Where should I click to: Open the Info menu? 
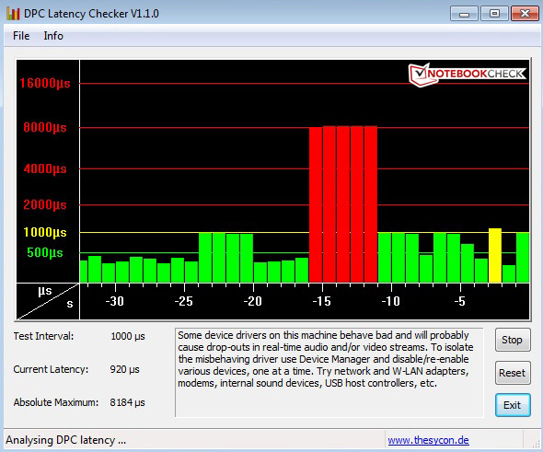click(53, 36)
